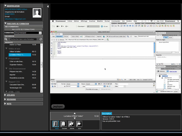Click the Italic I button in Properties
This screenshot has width=182, height=136.
point(101,84)
